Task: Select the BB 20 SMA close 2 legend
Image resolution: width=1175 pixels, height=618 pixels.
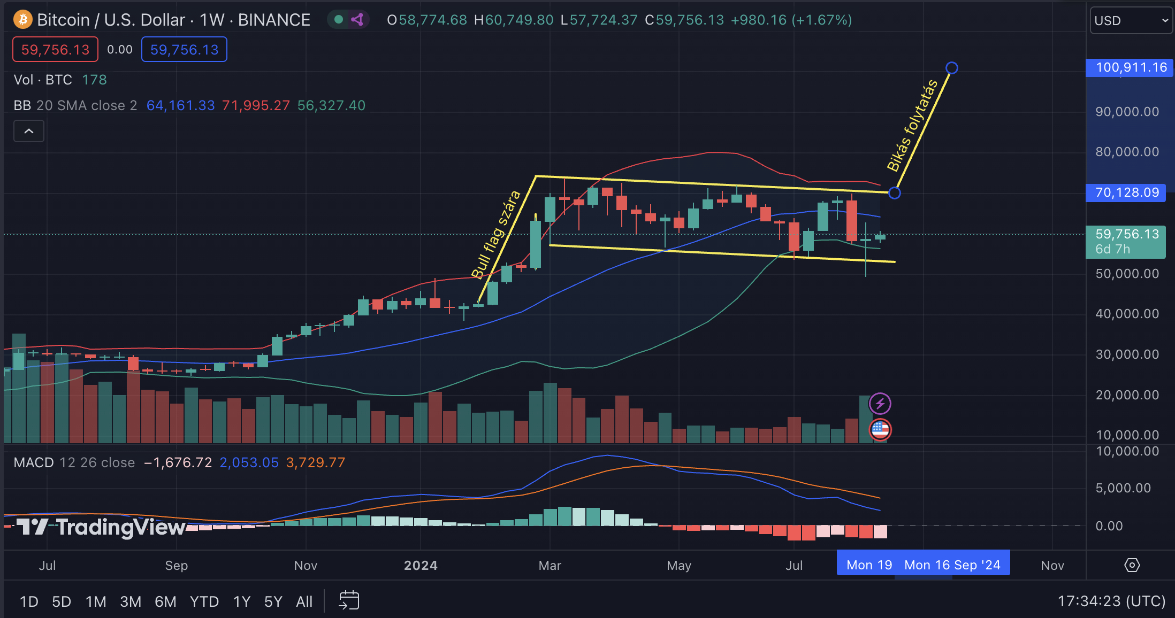Action: pyautogui.click(x=75, y=105)
